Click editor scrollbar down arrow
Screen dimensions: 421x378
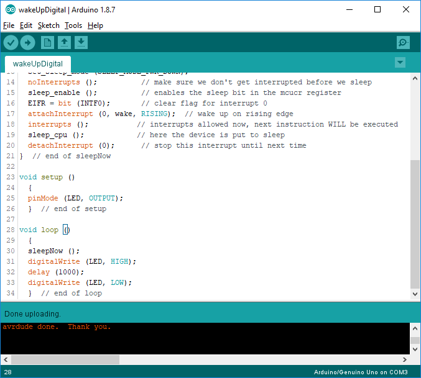point(415,294)
